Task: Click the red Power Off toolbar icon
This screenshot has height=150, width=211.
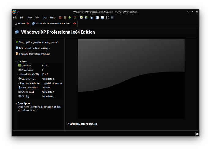Action: [x=60, y=17]
